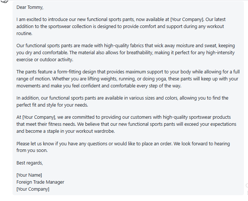
Task: Click 'exercise or outdoor activity.' text
Action: (45, 60)
